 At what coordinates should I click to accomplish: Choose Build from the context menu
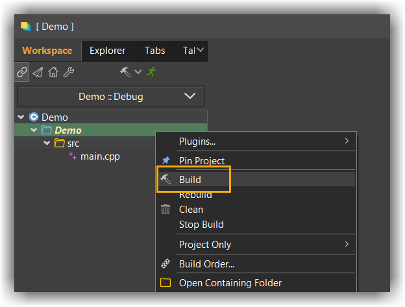(190, 180)
